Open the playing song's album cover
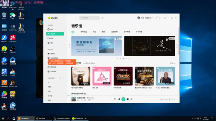Screen dimensions: 216x121 tap(73, 99)
